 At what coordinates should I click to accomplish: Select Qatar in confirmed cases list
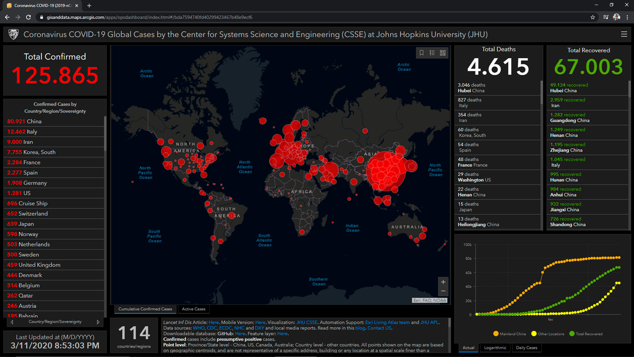tap(54, 296)
